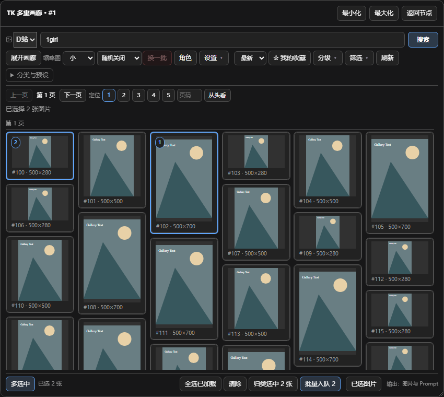The width and height of the screenshot is (444, 397).
Task: Expand the 分类与预设 section
Action: [29, 75]
